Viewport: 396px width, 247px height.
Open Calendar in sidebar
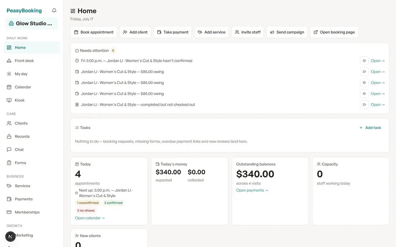click(32, 87)
